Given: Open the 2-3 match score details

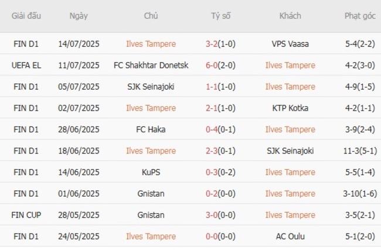Looking at the screenshot, I should pos(212,151).
